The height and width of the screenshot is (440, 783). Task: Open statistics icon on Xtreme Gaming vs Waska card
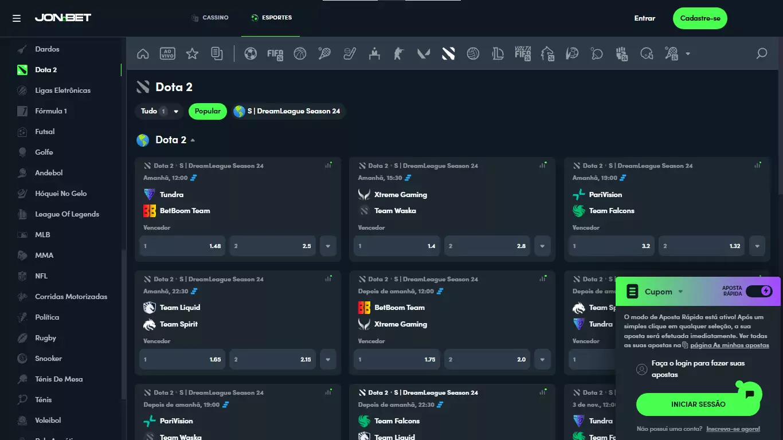click(543, 165)
